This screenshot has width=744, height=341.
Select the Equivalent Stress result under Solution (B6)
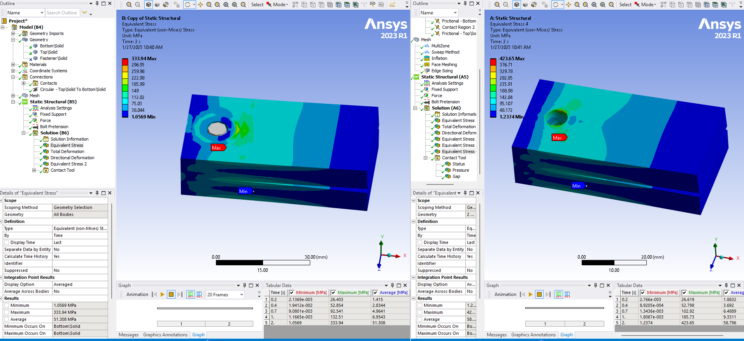(67, 145)
